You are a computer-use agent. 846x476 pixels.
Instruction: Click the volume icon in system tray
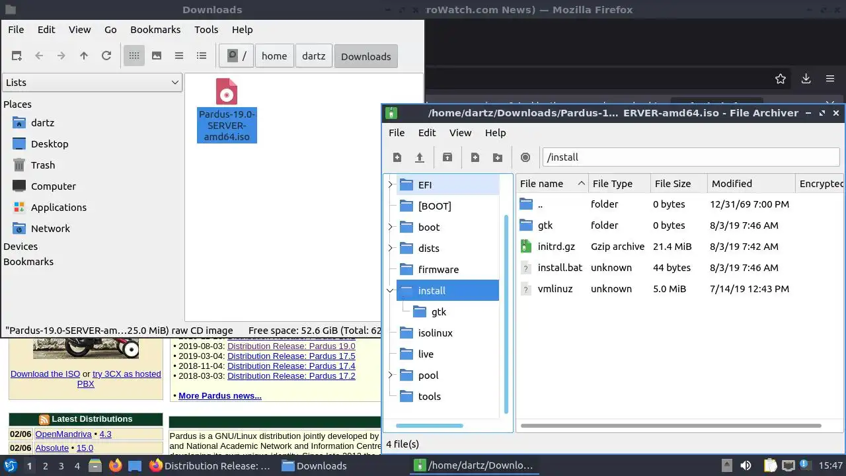tap(746, 466)
